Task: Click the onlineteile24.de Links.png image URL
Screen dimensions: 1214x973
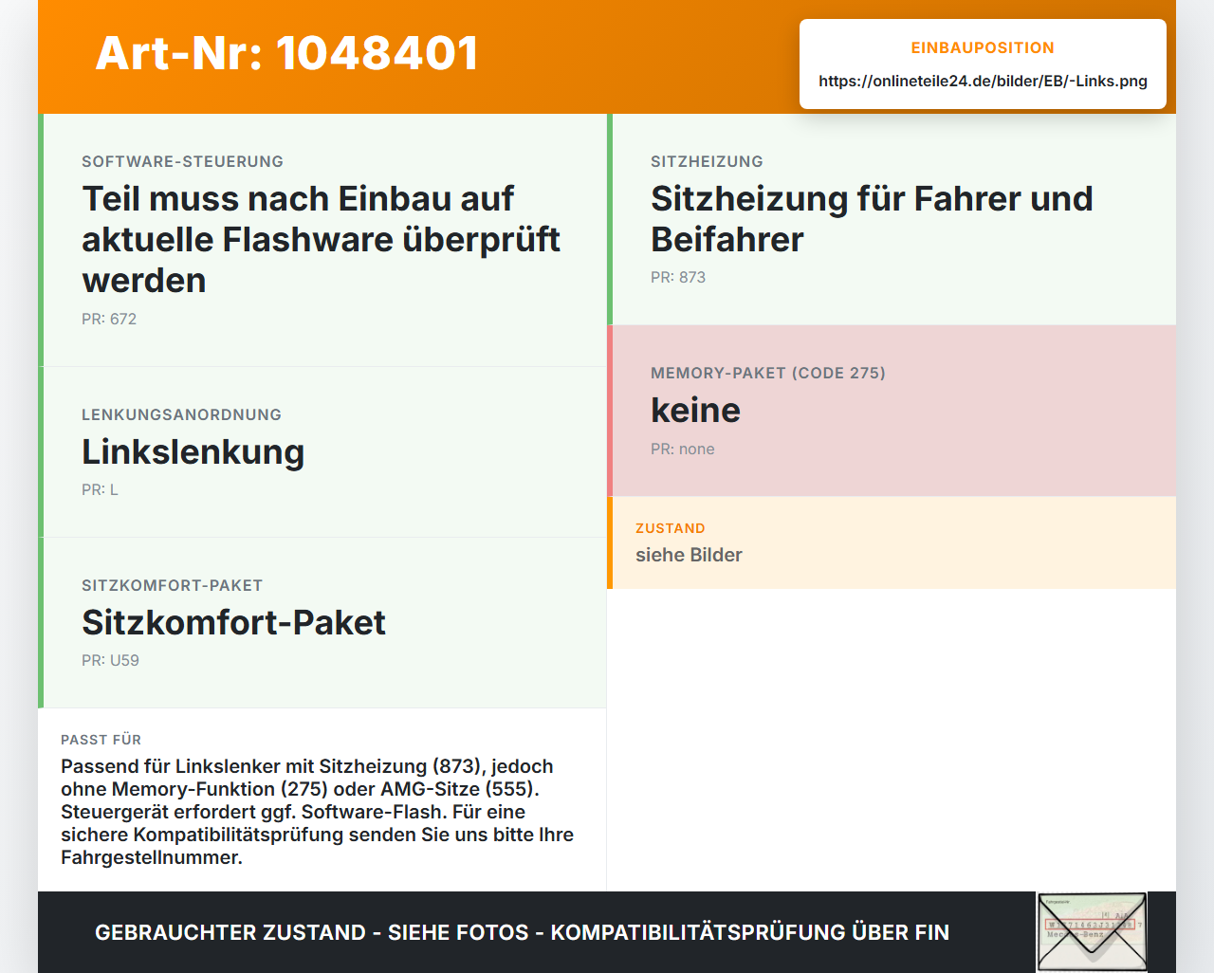Action: 983,81
